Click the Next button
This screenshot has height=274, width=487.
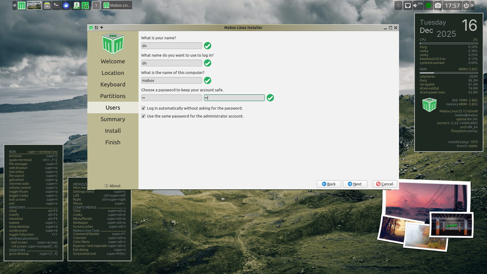click(355, 184)
